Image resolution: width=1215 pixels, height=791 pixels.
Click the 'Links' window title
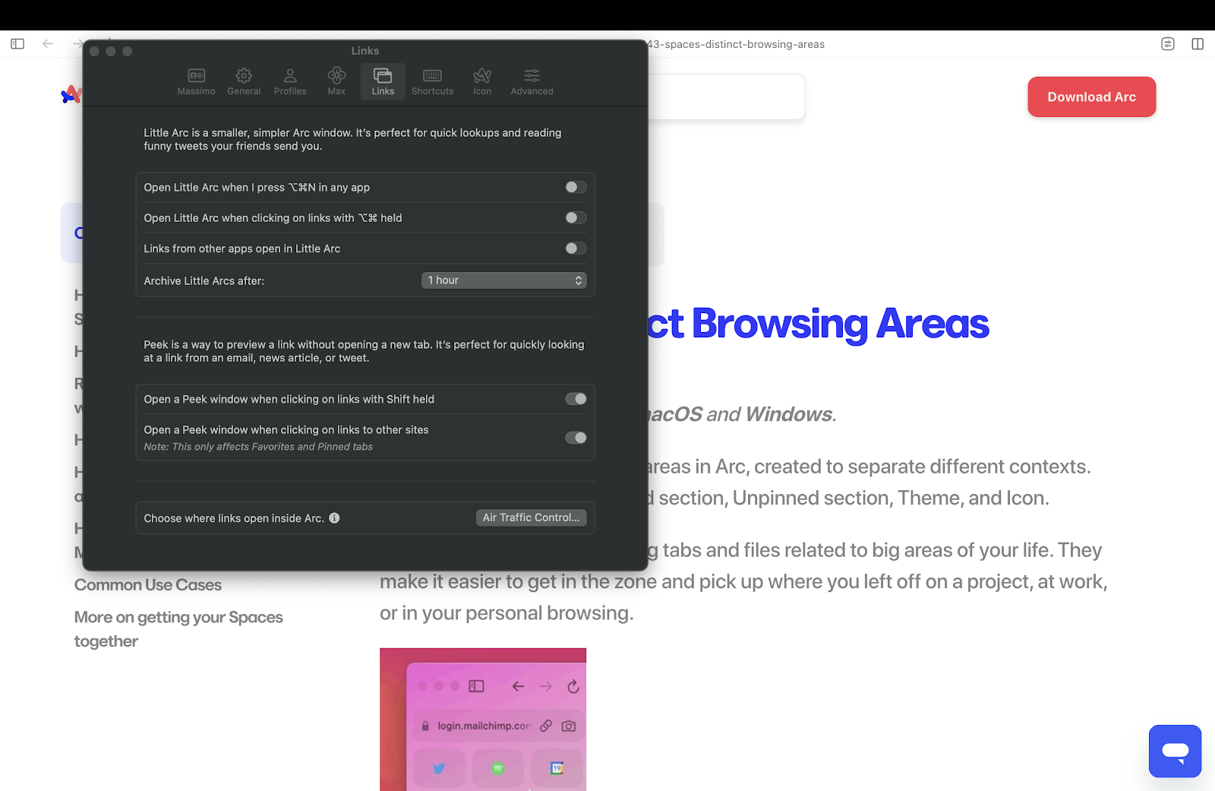point(365,51)
